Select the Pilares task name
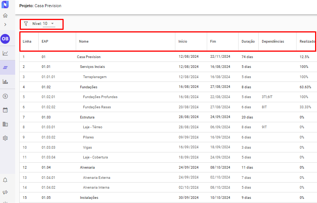This screenshot has height=203, width=317. tap(88, 137)
